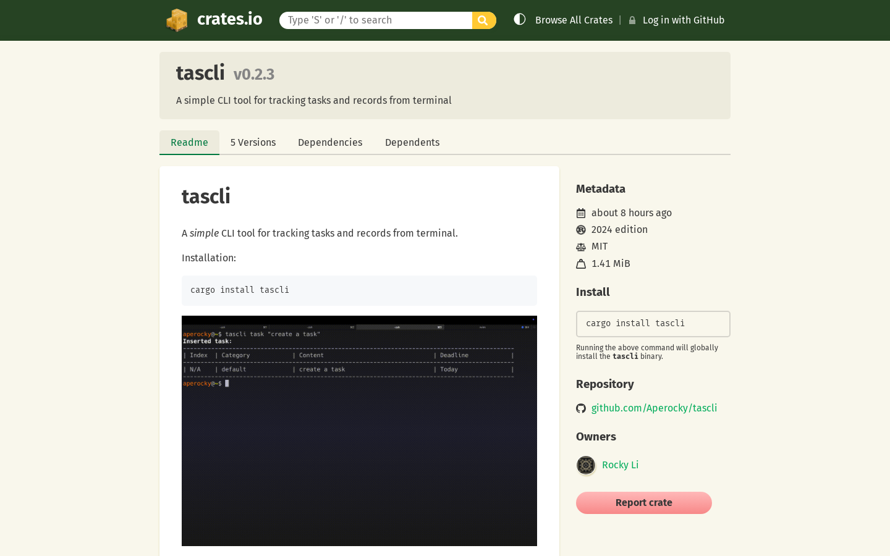This screenshot has width=890, height=556.
Task: Open Browse All Crates link
Action: pos(574,20)
